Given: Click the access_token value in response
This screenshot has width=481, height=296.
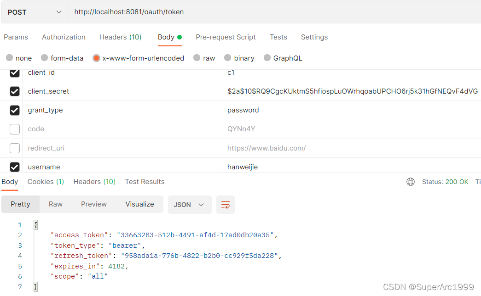Looking at the screenshot, I should pyautogui.click(x=195, y=235).
